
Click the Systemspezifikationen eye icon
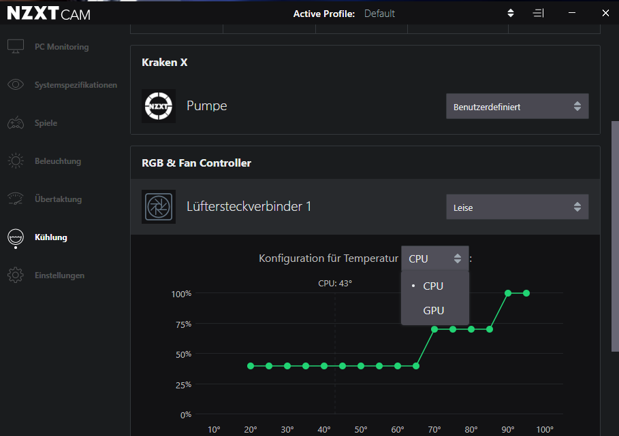(16, 84)
